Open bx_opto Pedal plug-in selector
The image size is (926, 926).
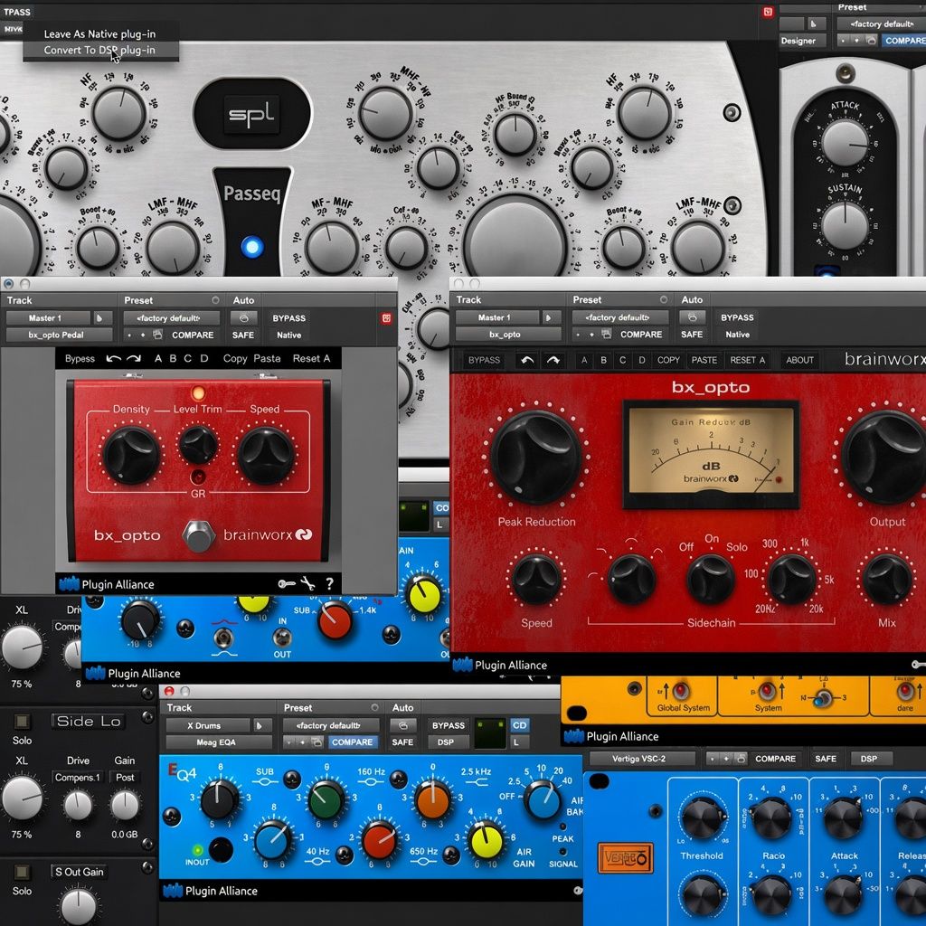tap(59, 335)
